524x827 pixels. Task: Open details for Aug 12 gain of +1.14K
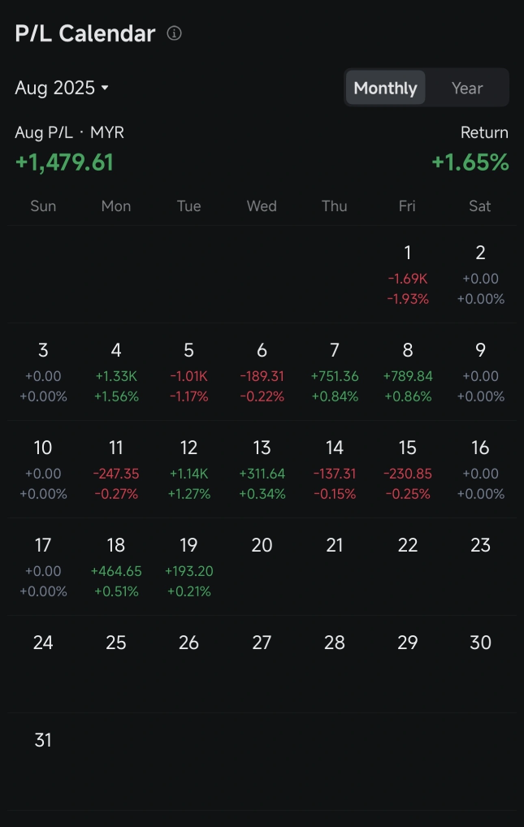pyautogui.click(x=188, y=469)
